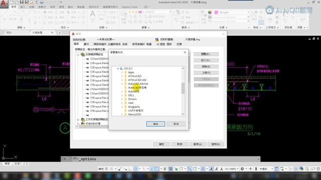Cancel the browse folder dialog
Image resolution: width=321 pixels, height=180 pixels.
[x=176, y=124]
